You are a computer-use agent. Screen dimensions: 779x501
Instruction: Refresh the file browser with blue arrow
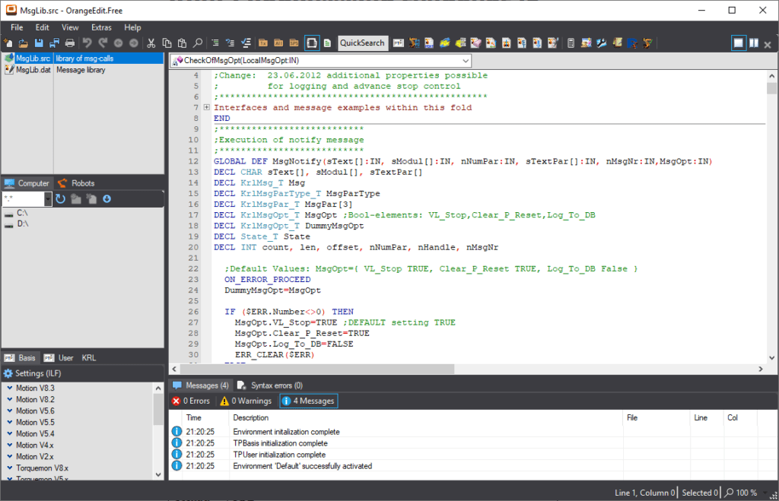click(61, 199)
